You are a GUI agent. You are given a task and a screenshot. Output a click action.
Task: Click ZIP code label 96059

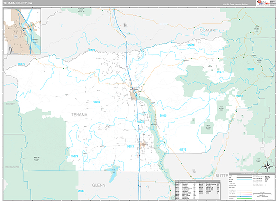(191, 45)
